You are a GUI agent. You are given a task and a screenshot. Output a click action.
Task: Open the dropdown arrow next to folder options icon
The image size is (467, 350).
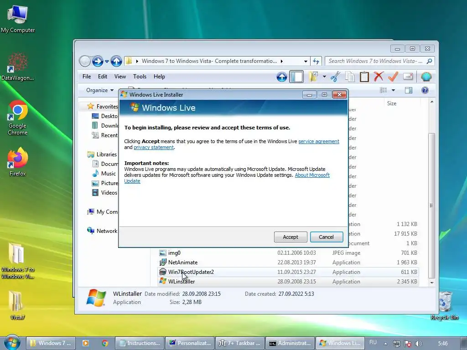pos(324,77)
